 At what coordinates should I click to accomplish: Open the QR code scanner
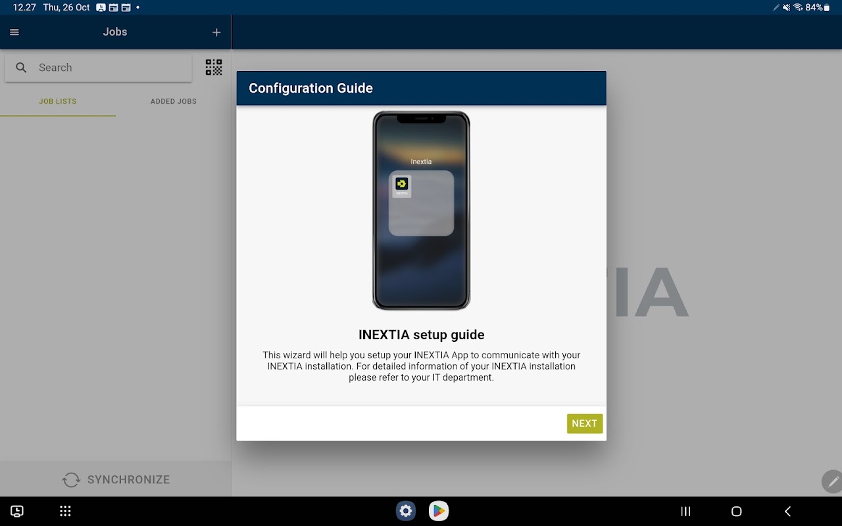[214, 68]
